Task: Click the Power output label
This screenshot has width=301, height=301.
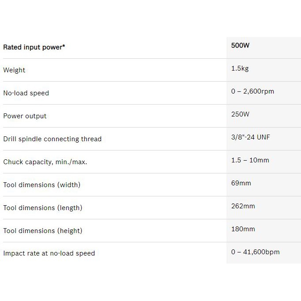Action: click(25, 116)
